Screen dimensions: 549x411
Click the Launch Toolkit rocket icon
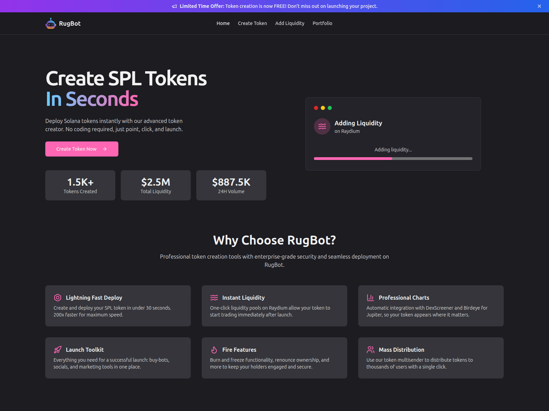pos(58,350)
